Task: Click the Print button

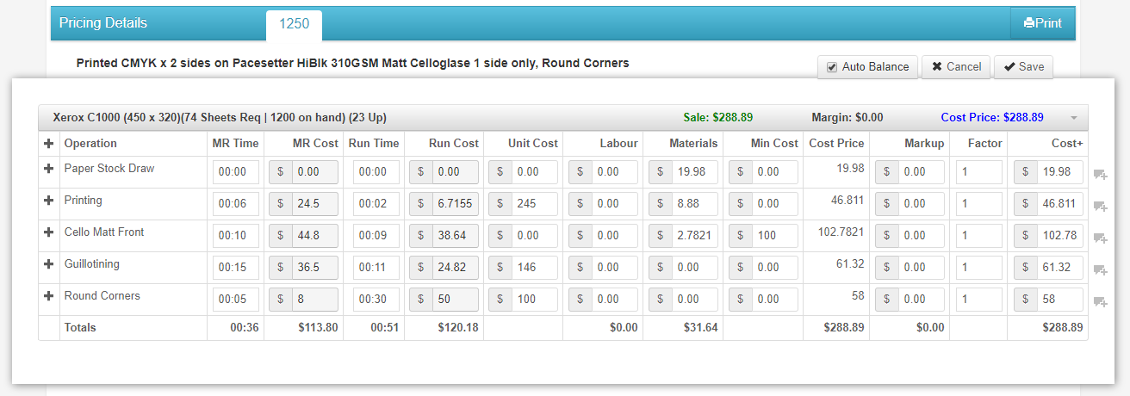Action: (x=1042, y=23)
